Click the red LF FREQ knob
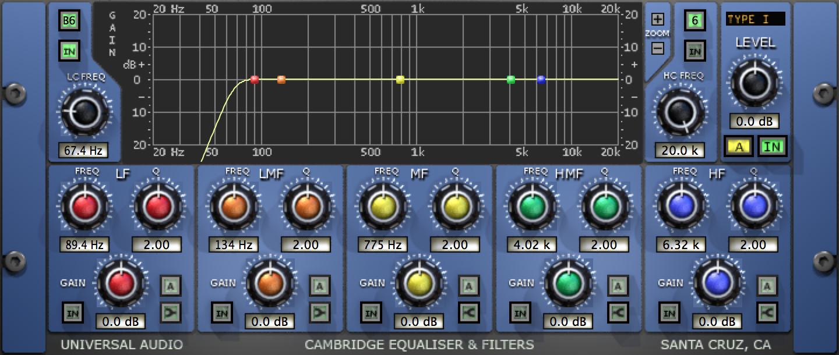 (x=84, y=207)
